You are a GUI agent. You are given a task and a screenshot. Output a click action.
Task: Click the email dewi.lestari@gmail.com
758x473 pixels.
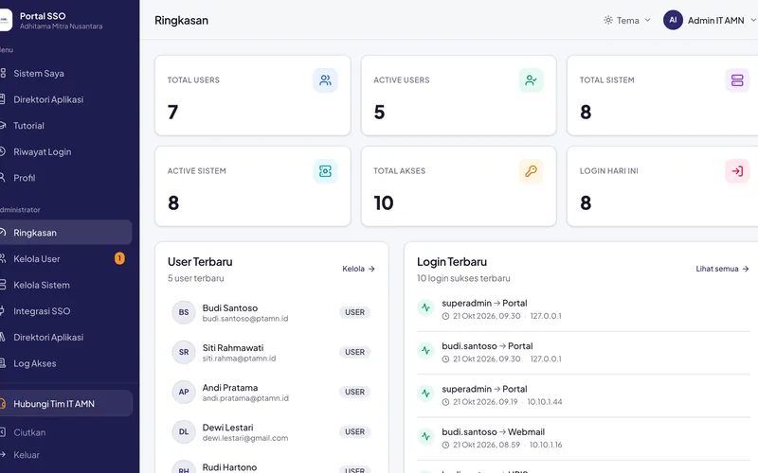(245, 438)
